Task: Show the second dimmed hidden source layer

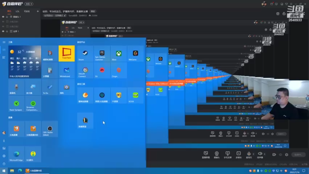Action: click(x=3, y=22)
